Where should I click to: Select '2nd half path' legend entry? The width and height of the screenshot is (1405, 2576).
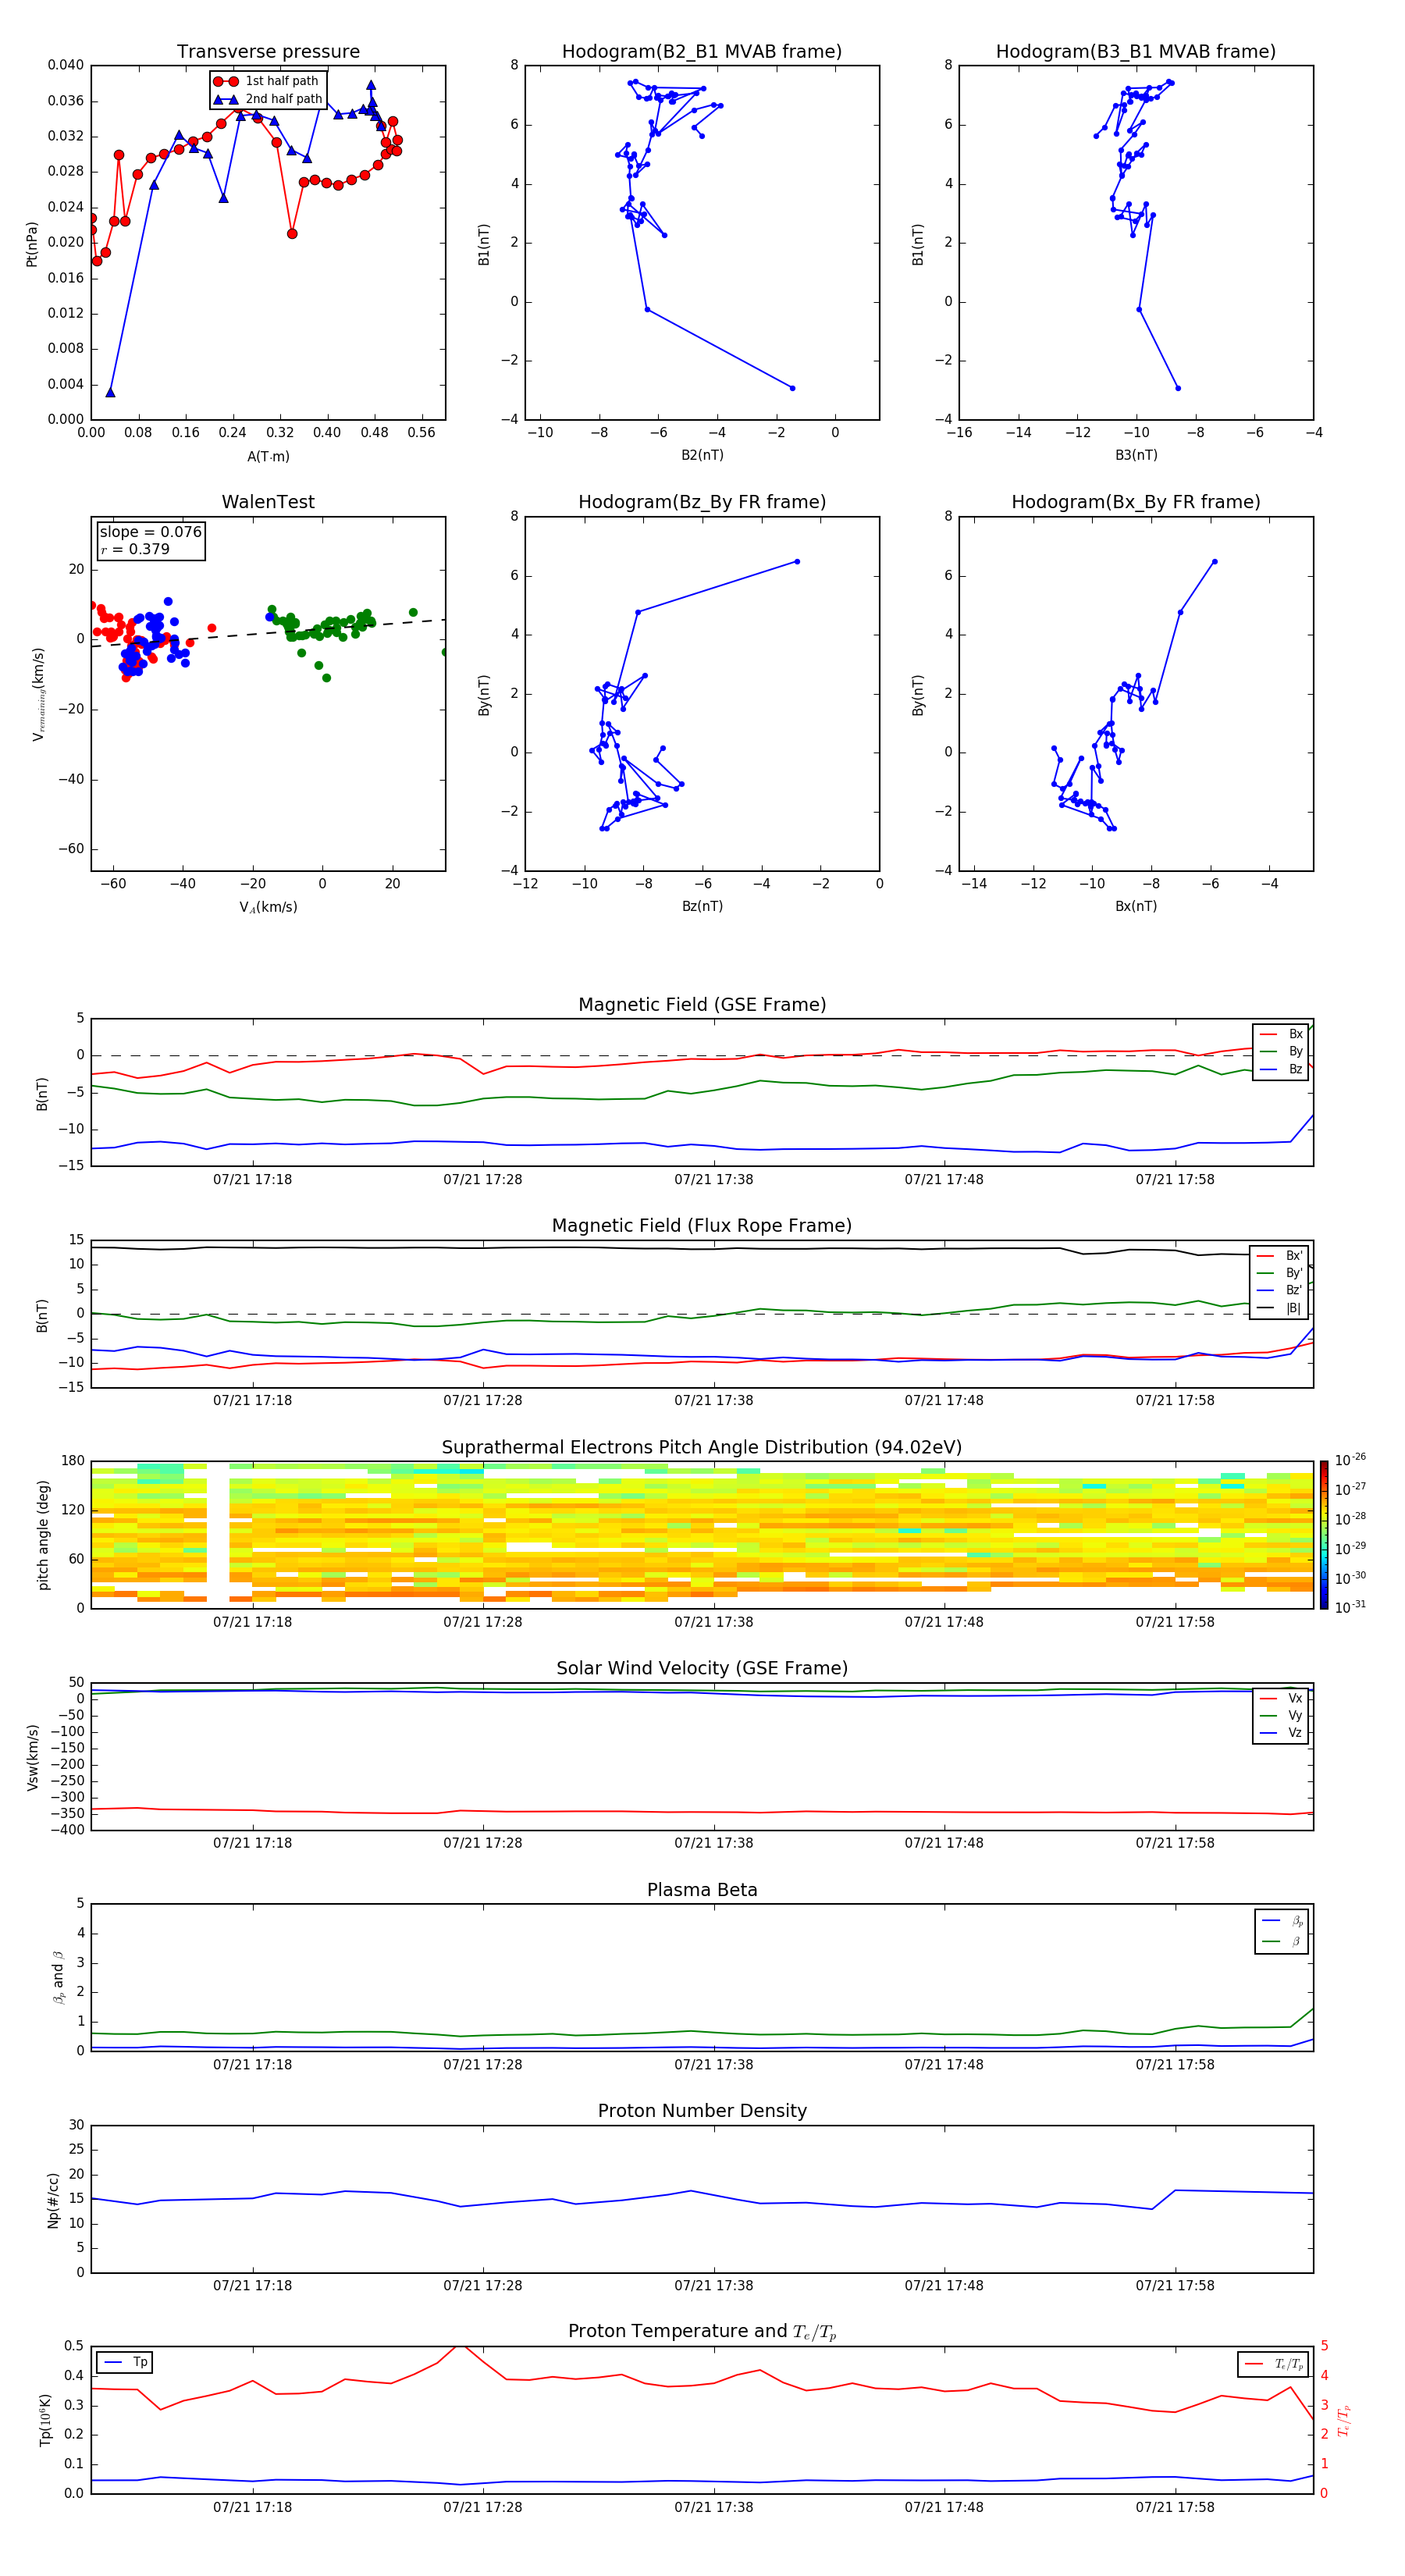(x=267, y=99)
